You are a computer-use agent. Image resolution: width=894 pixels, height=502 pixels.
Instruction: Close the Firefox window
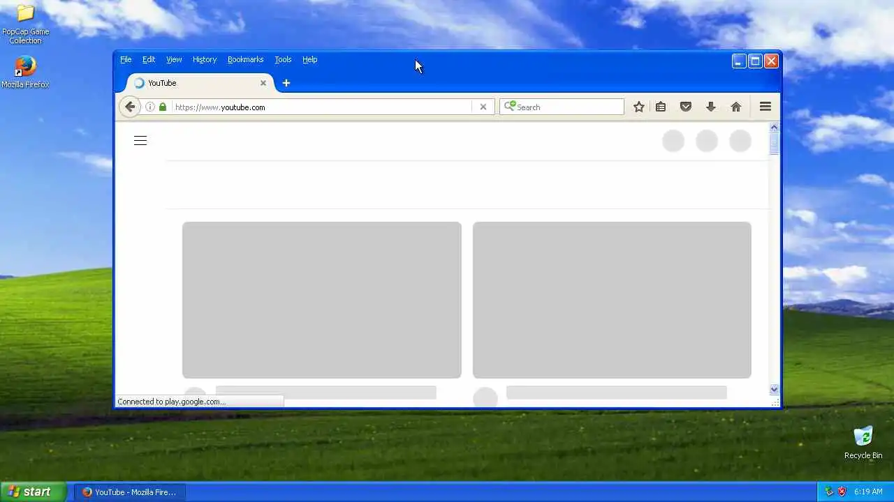(x=771, y=61)
